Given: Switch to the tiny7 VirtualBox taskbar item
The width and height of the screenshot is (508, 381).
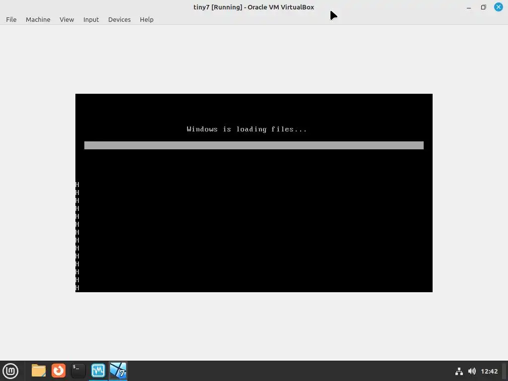Looking at the screenshot, I should [x=118, y=371].
